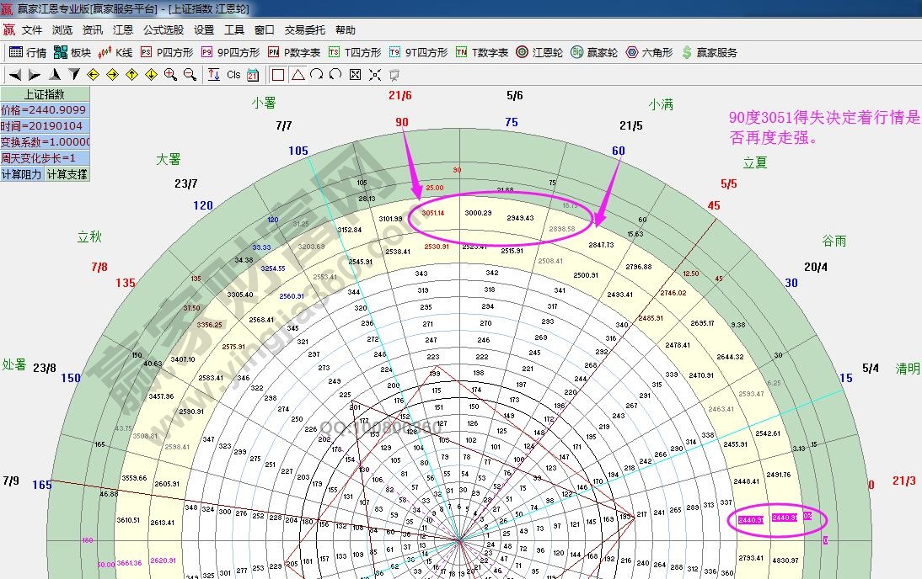Click the yellow left arrow diamond icon

point(94,75)
